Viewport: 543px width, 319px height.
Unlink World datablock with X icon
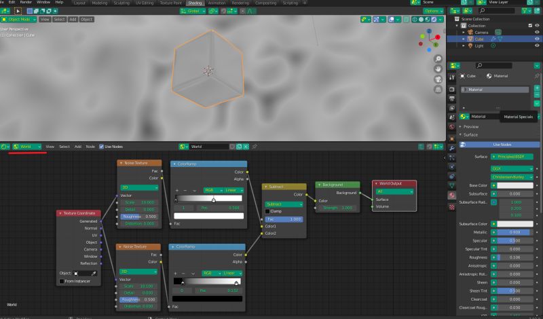tap(246, 147)
